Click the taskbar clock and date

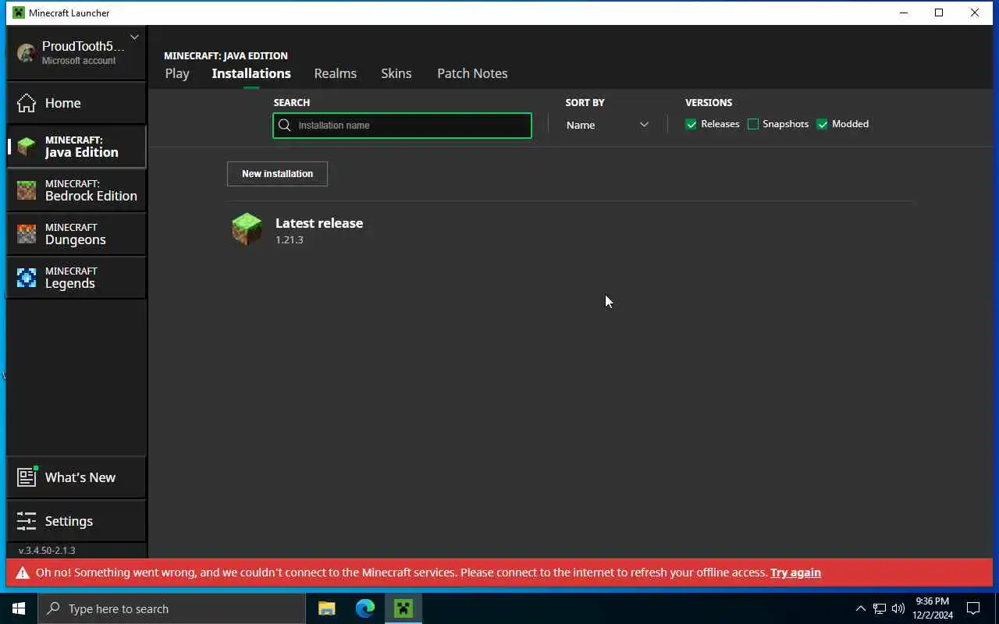pos(932,608)
